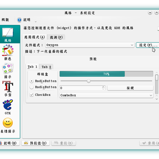This screenshot has height=159, width=159.
Task: Select preview Tab 2
Action: [47, 67]
